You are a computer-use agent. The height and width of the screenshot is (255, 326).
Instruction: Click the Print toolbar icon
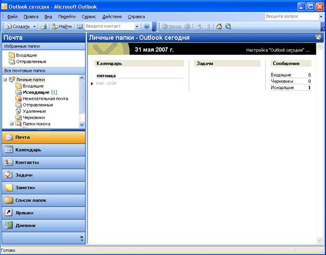(44, 27)
